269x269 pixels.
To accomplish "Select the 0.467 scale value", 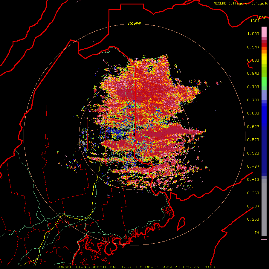I will (253, 166).
